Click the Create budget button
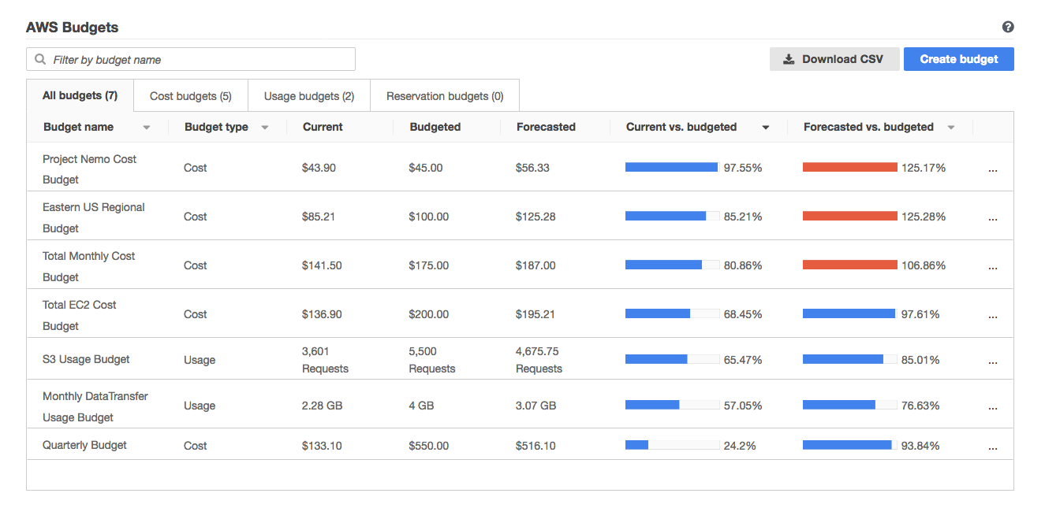 click(958, 59)
